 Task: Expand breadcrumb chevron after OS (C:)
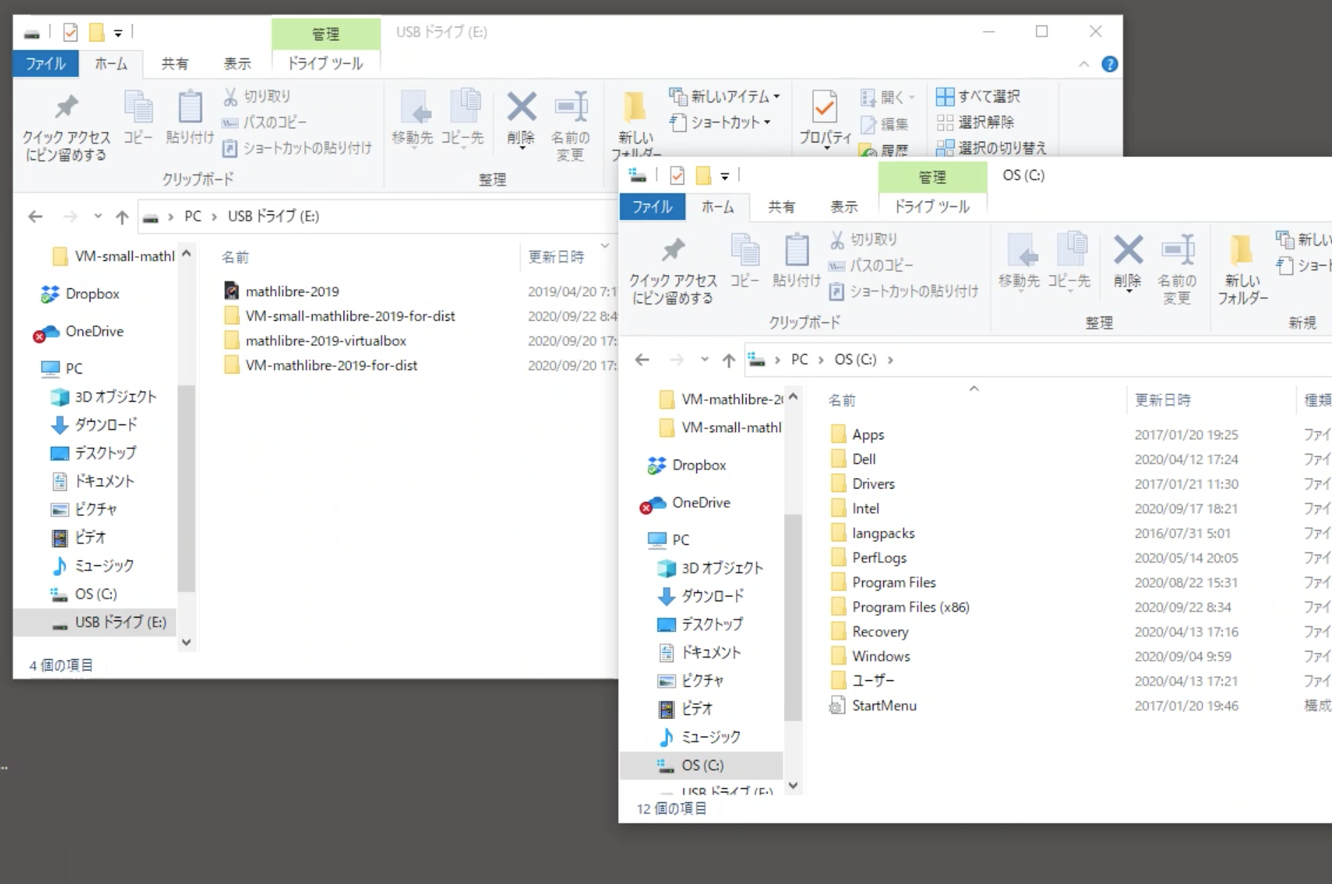[x=890, y=360]
